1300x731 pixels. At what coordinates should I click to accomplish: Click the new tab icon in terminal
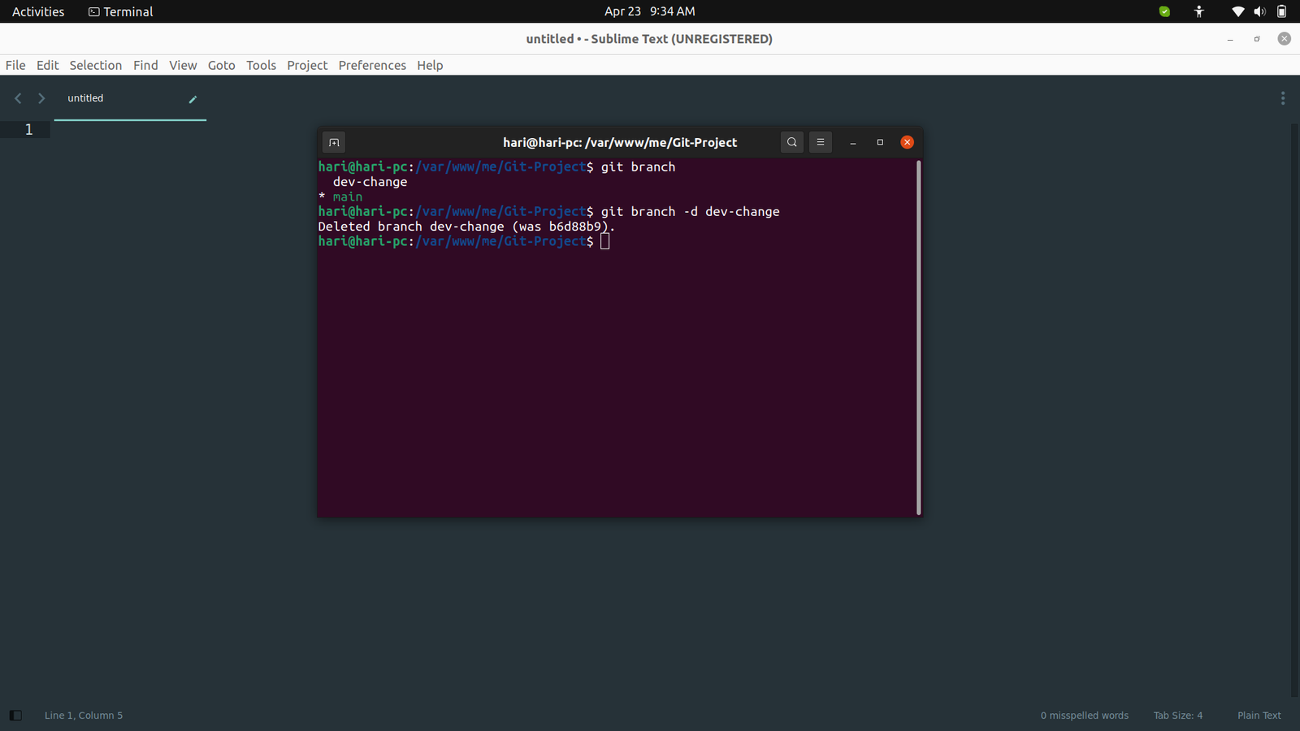pyautogui.click(x=334, y=142)
